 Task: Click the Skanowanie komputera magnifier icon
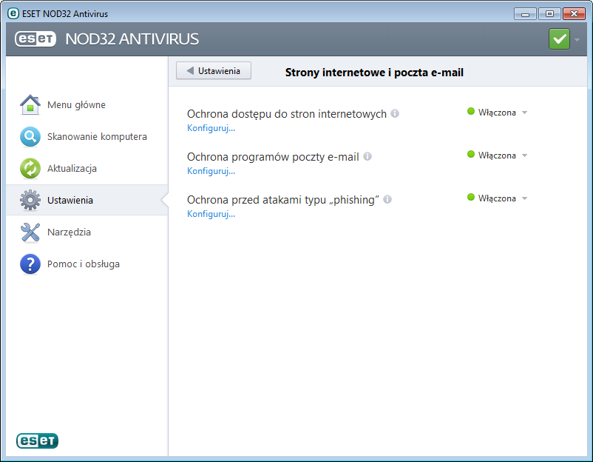click(x=30, y=136)
